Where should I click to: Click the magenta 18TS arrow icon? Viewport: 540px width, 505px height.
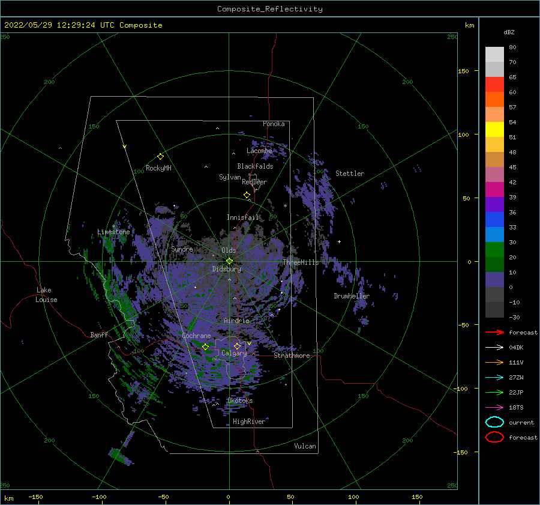pos(494,408)
